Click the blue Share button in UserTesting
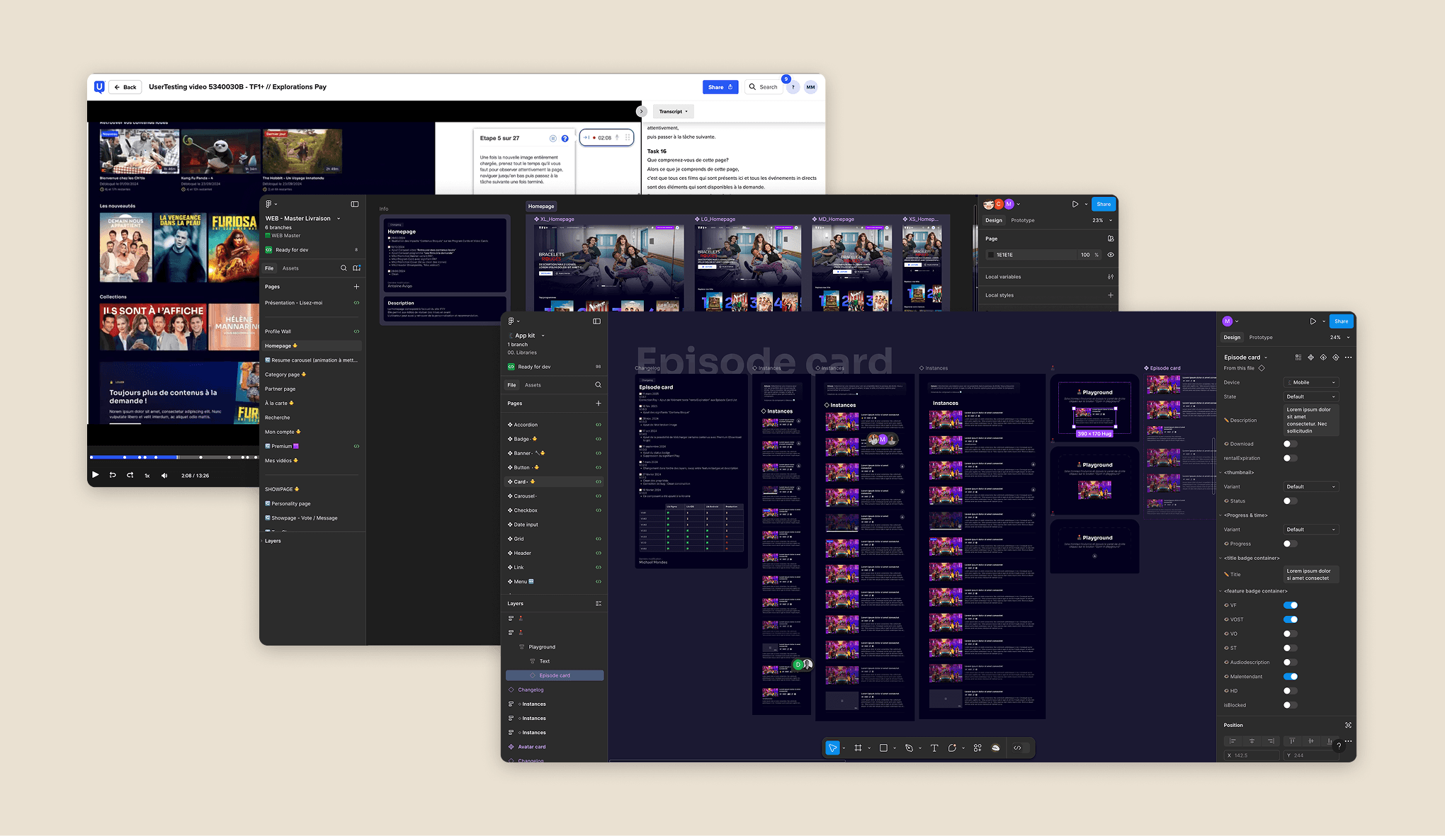The width and height of the screenshot is (1445, 836). (x=720, y=87)
